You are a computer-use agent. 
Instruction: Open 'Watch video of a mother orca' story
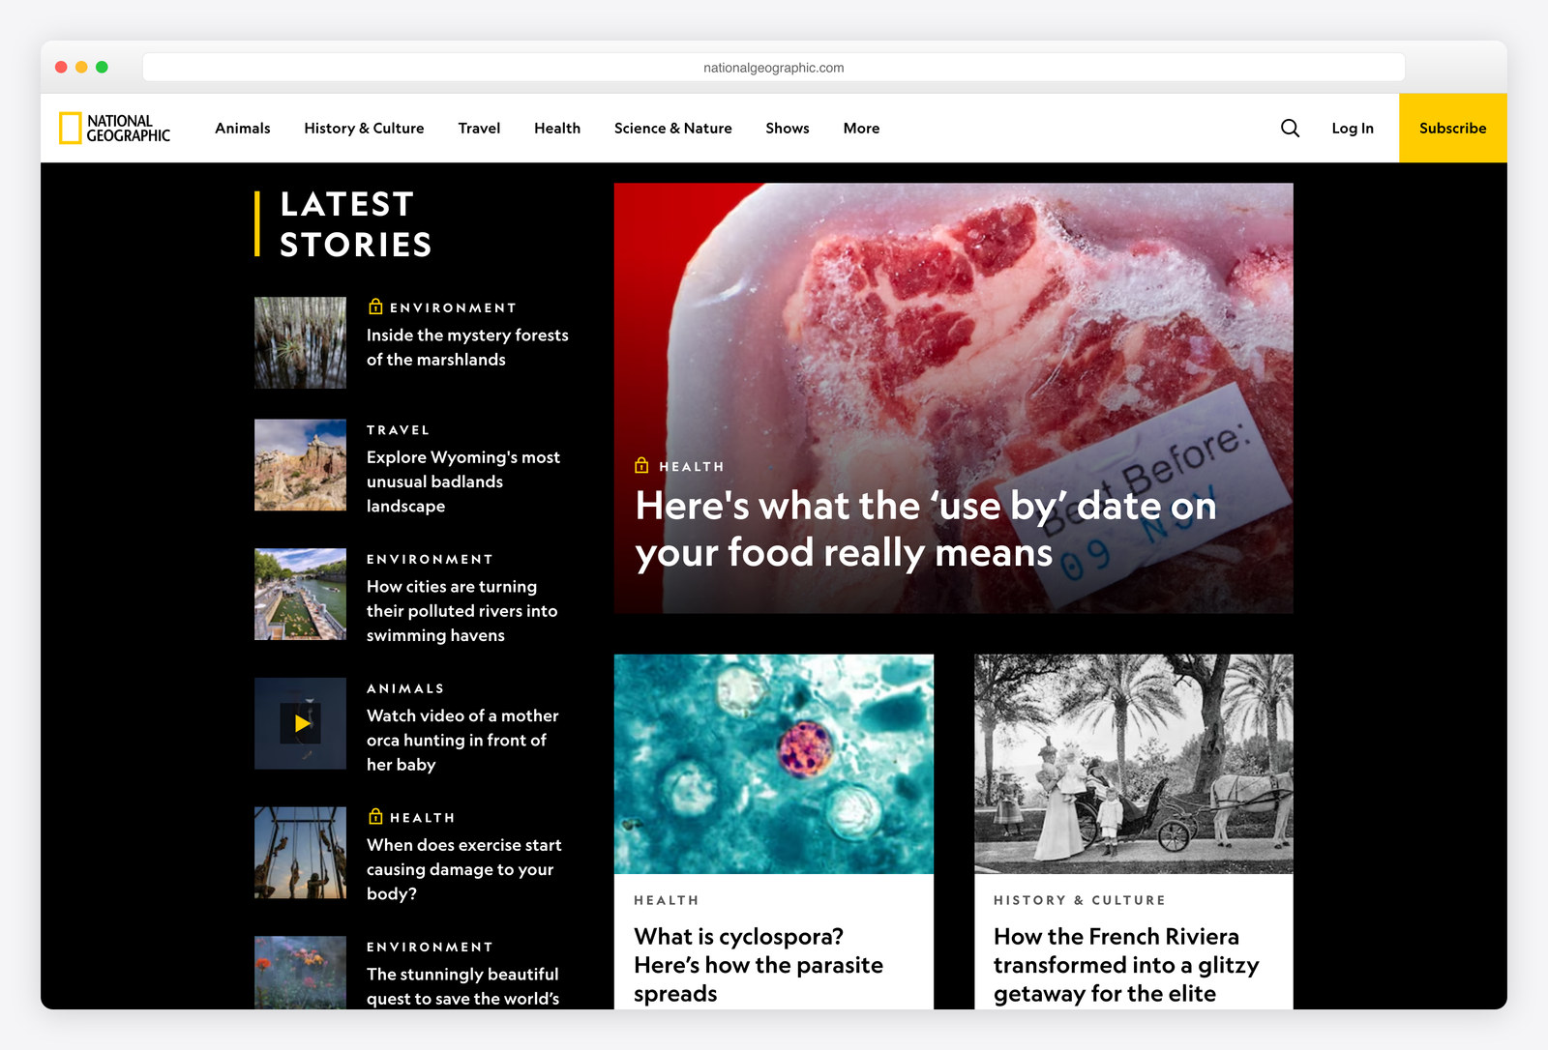click(462, 740)
